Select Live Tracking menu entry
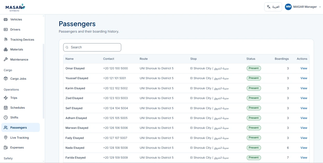Image resolution: width=323 pixels, height=163 pixels. [x=20, y=138]
